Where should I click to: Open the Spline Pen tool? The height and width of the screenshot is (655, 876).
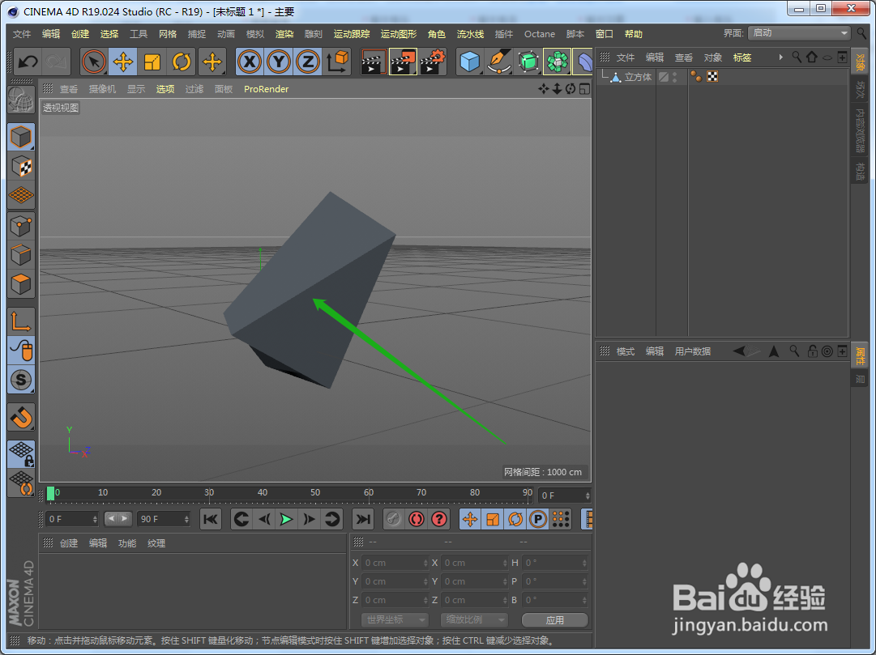pyautogui.click(x=499, y=62)
